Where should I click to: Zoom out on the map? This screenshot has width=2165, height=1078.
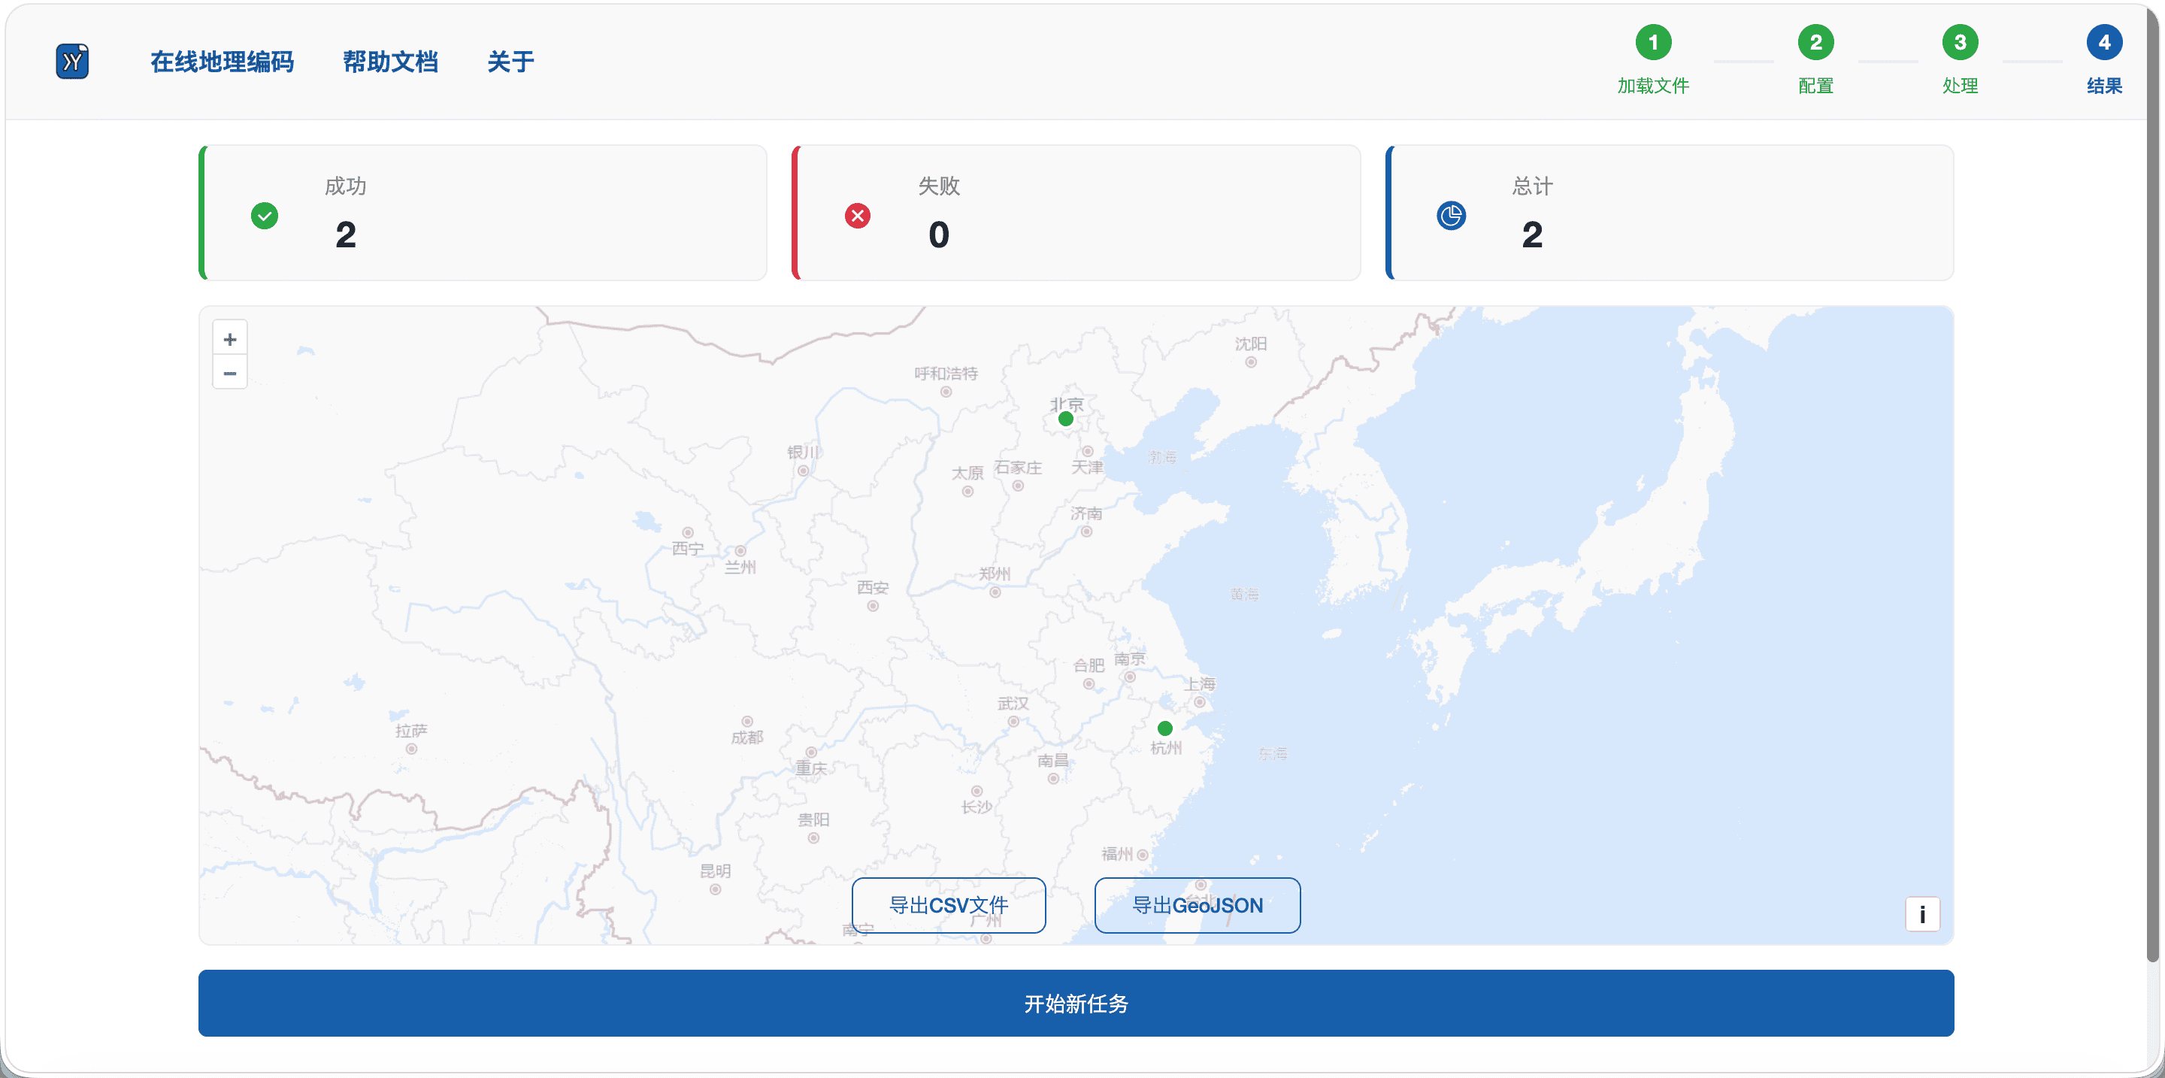(229, 373)
